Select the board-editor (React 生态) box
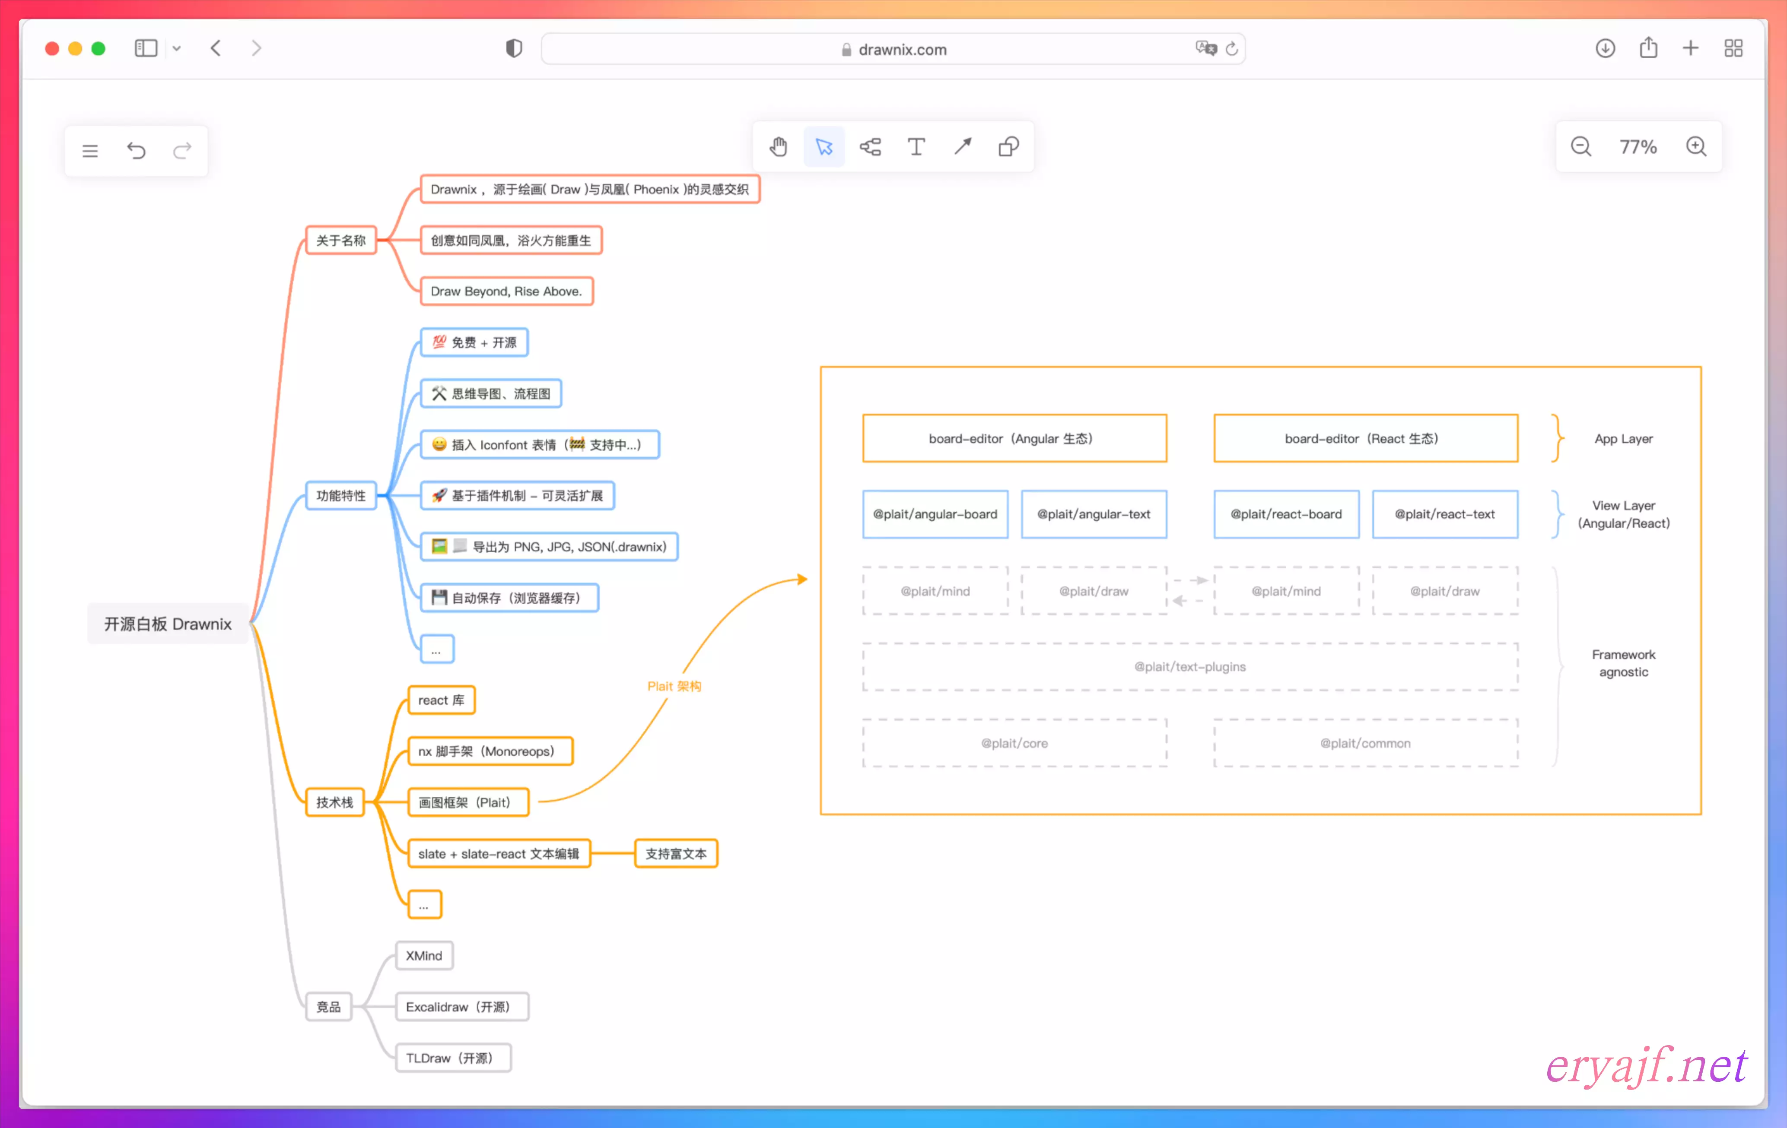 click(1365, 438)
